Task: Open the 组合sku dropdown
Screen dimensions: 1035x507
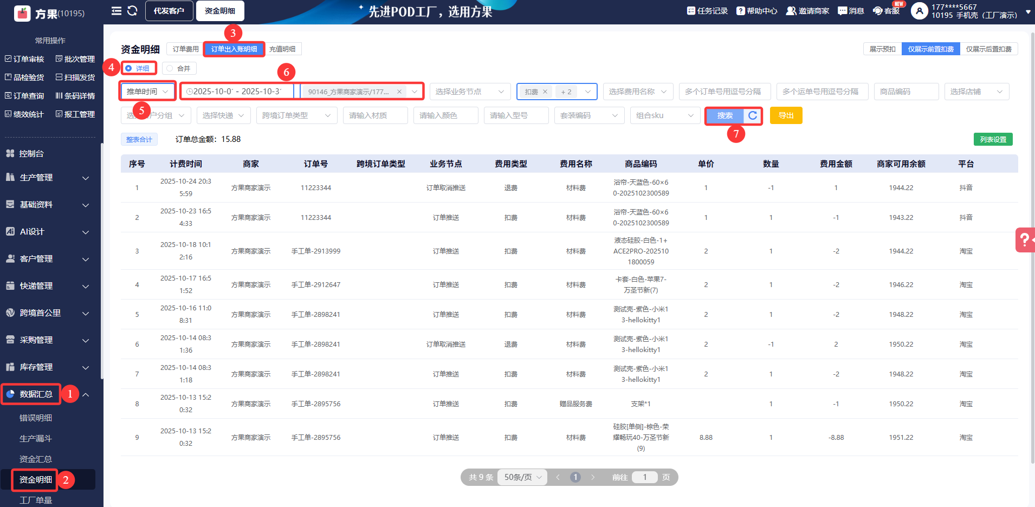Action: [665, 115]
